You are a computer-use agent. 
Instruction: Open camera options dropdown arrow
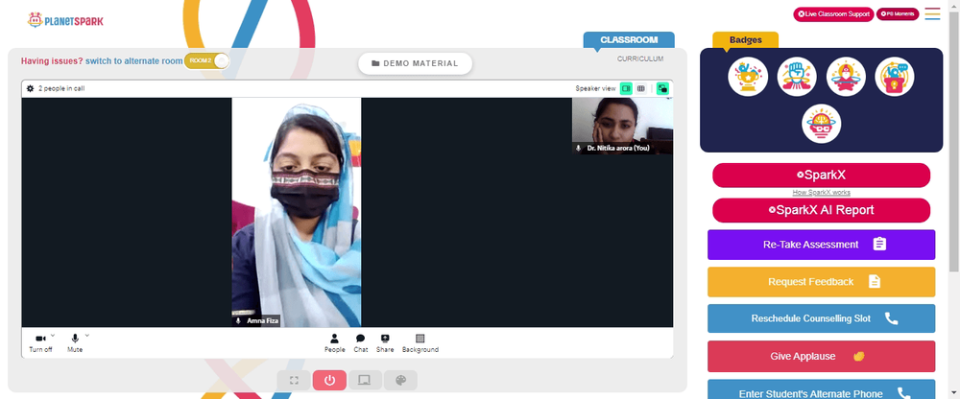click(x=52, y=336)
